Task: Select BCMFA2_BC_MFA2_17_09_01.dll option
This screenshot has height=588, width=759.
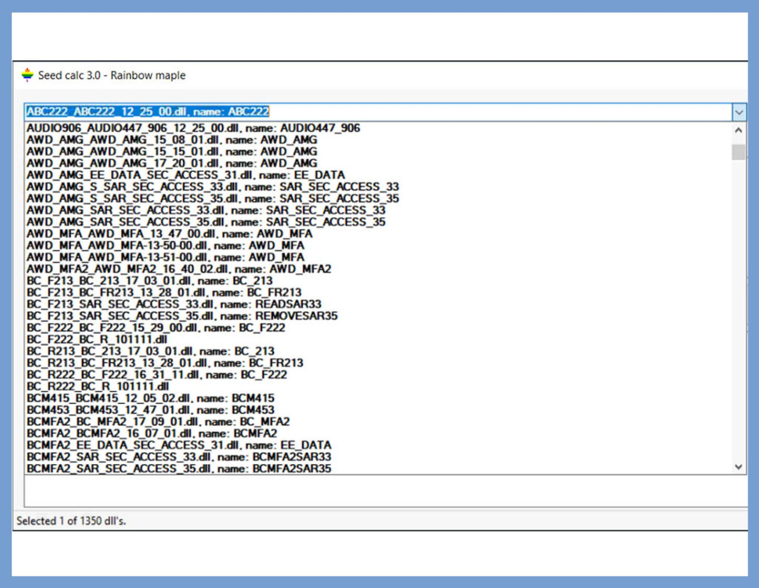Action: (158, 422)
